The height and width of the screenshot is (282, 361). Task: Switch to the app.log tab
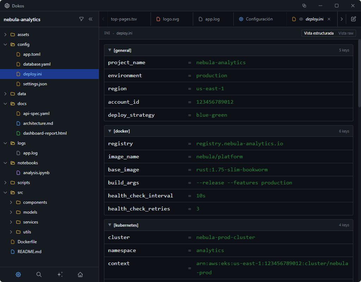coord(213,19)
